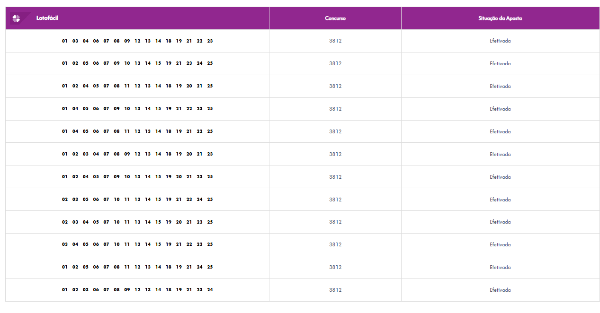600x313 pixels.
Task: Select last bet row ending 23 24
Action: (302, 290)
